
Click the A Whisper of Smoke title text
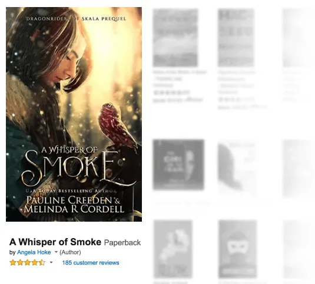point(55,242)
